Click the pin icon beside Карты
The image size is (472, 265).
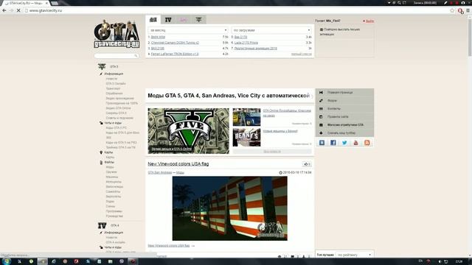[101, 152]
